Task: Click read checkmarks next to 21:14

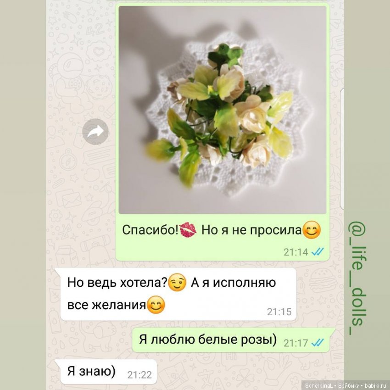Action: click(x=318, y=252)
